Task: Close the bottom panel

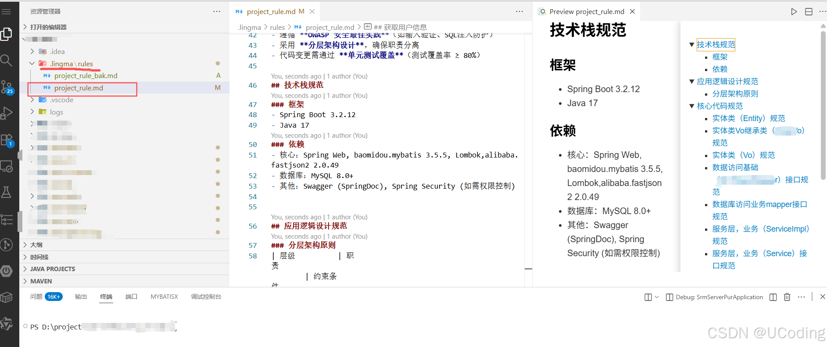Action: [823, 297]
